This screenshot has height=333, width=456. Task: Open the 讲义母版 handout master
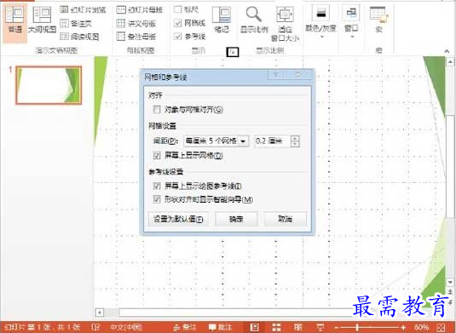(x=136, y=23)
